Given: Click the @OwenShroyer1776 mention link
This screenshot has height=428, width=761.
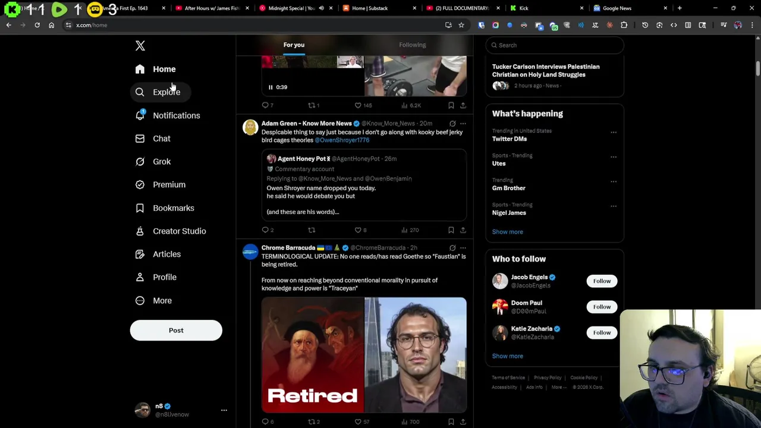Looking at the screenshot, I should (x=342, y=140).
